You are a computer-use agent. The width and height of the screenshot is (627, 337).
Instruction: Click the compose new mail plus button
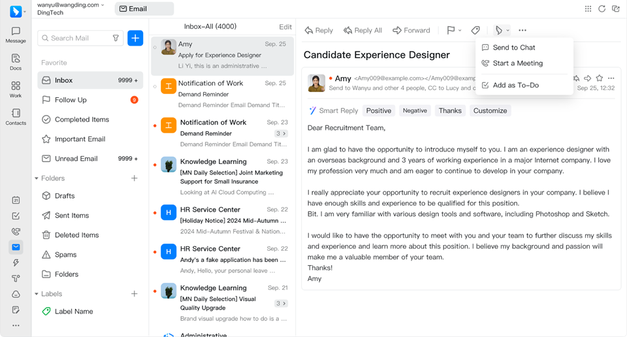pyautogui.click(x=135, y=38)
